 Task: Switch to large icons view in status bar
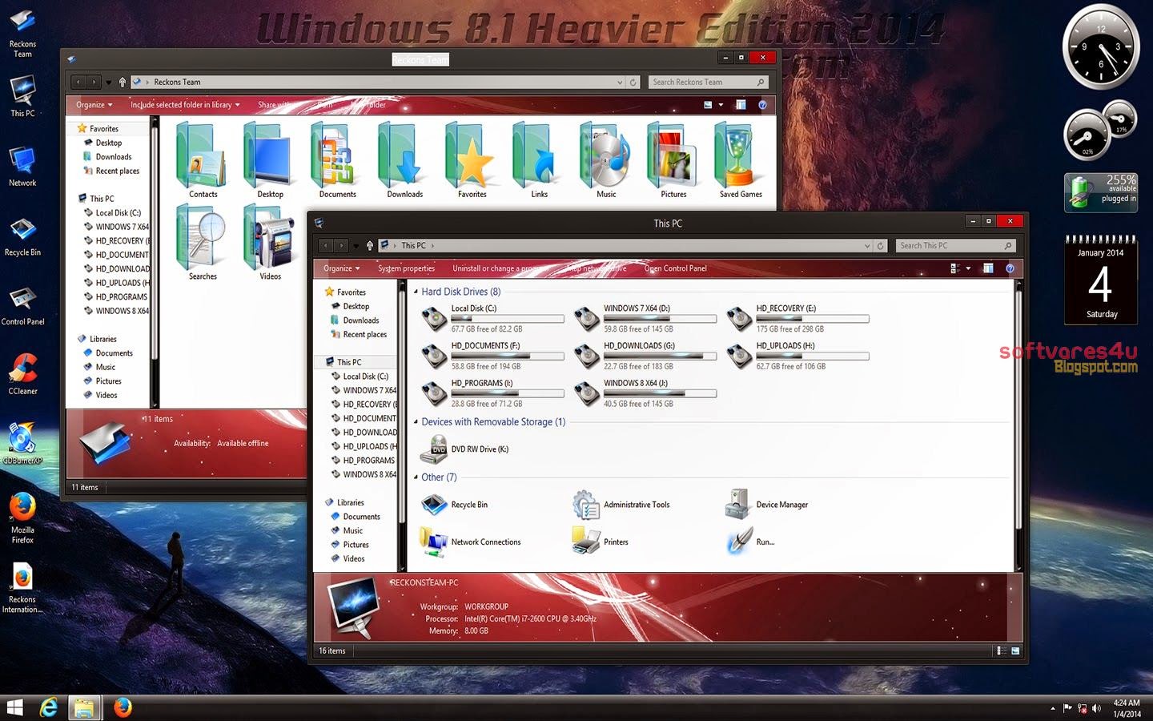[x=1016, y=651]
